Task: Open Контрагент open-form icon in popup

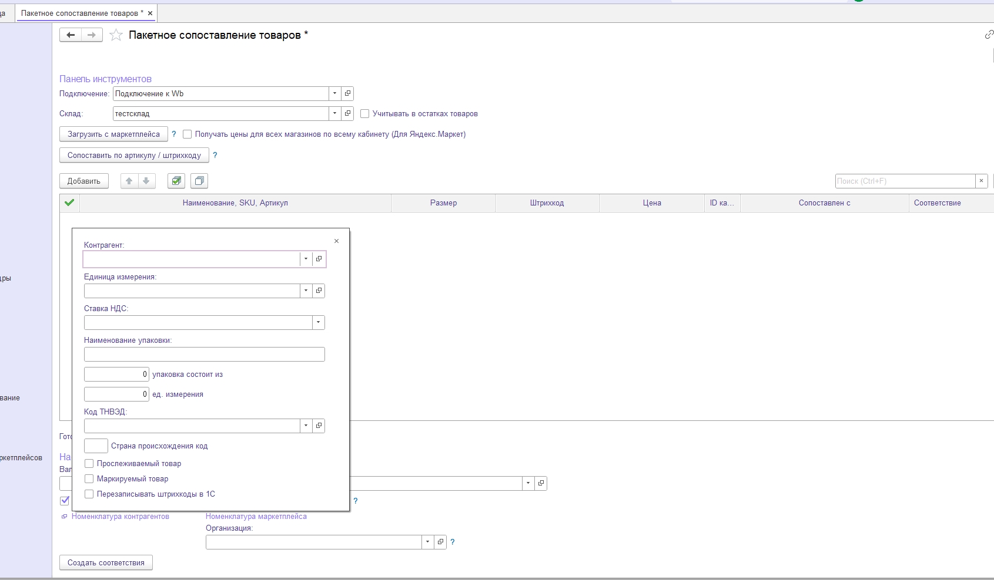Action: click(319, 259)
